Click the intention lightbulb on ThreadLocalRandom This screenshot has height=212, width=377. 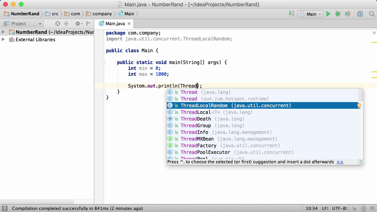(359, 105)
